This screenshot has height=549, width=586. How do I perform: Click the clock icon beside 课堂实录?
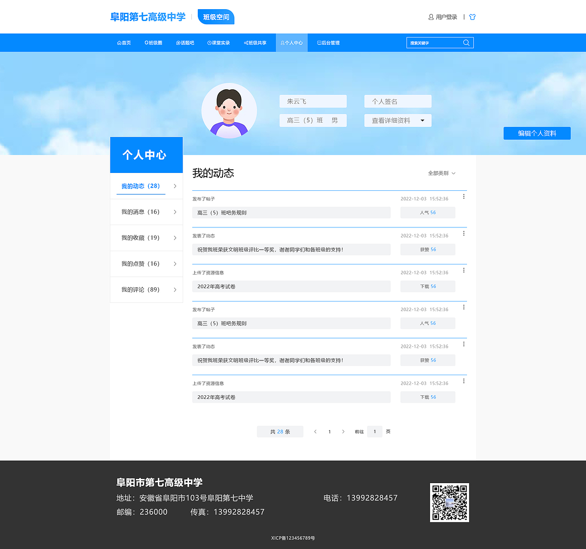[x=210, y=43]
